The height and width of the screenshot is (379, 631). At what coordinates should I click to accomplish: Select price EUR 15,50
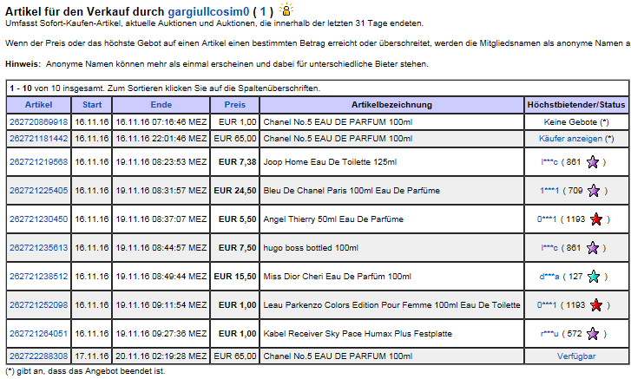pyautogui.click(x=235, y=277)
